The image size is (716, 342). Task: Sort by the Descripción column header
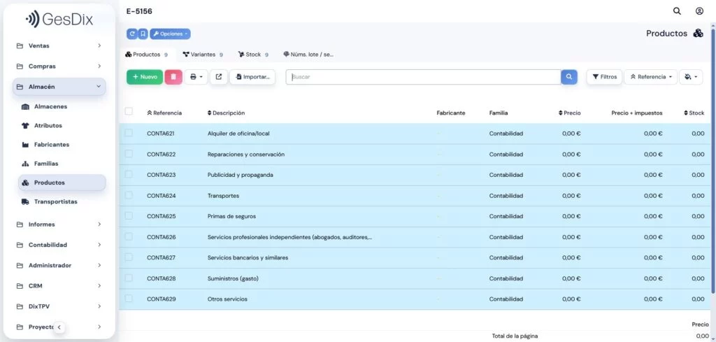click(x=226, y=113)
